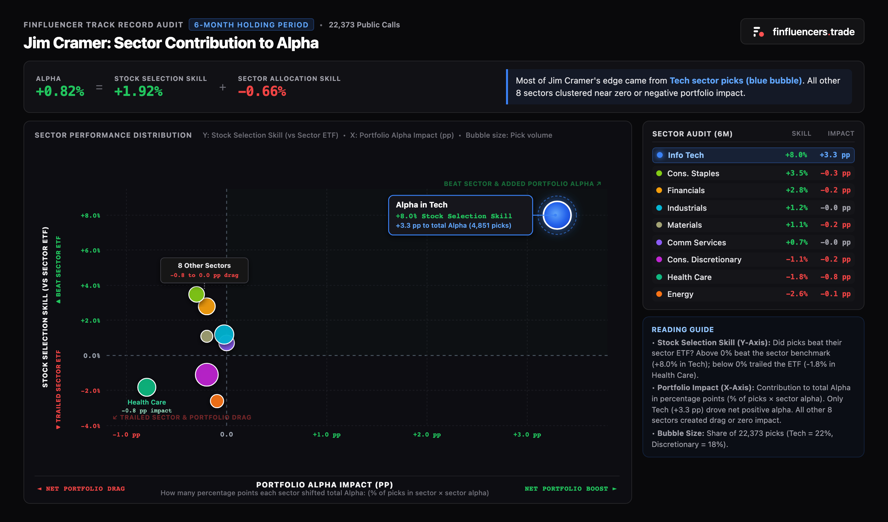Screen dimensions: 888x522
Task: Click the blue Info Tech bubble
Action: tap(557, 215)
